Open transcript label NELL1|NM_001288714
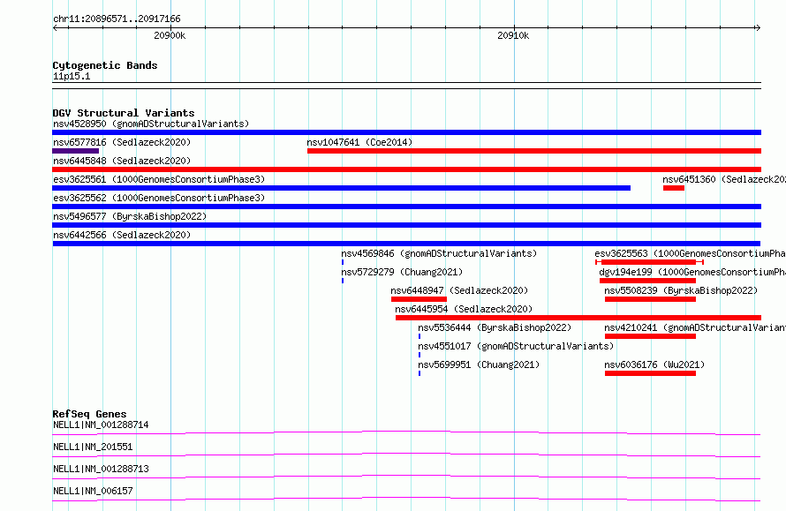This screenshot has height=511, width=786. (x=101, y=425)
